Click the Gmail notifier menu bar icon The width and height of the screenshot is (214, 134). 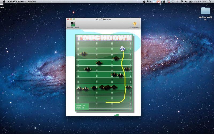(x=159, y=2)
